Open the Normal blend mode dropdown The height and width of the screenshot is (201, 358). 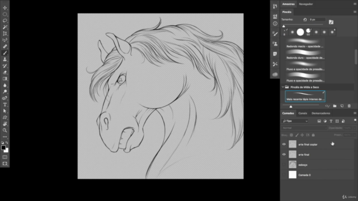[304, 128]
